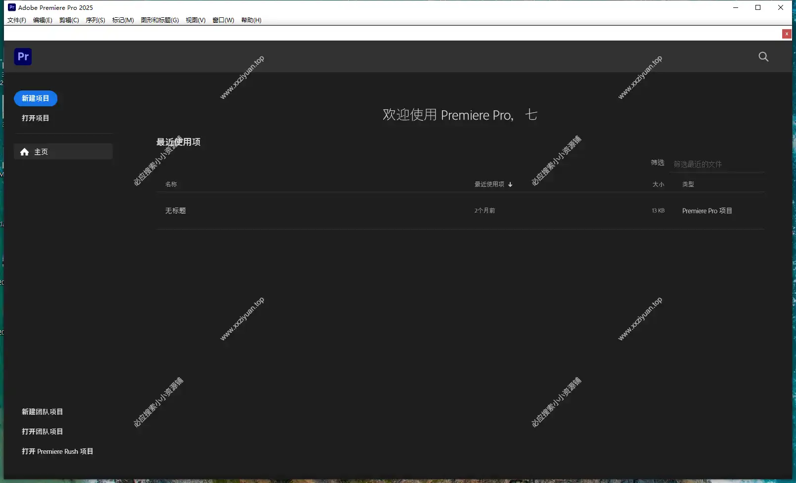Open the 序列(S) menu
Viewport: 796px width, 483px height.
(x=95, y=20)
